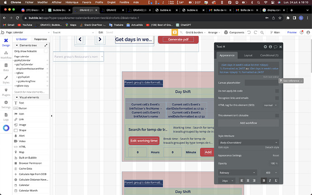Open the Settings gear in sidebar
The height and width of the screenshot is (195, 312).
click(x=6, y=105)
